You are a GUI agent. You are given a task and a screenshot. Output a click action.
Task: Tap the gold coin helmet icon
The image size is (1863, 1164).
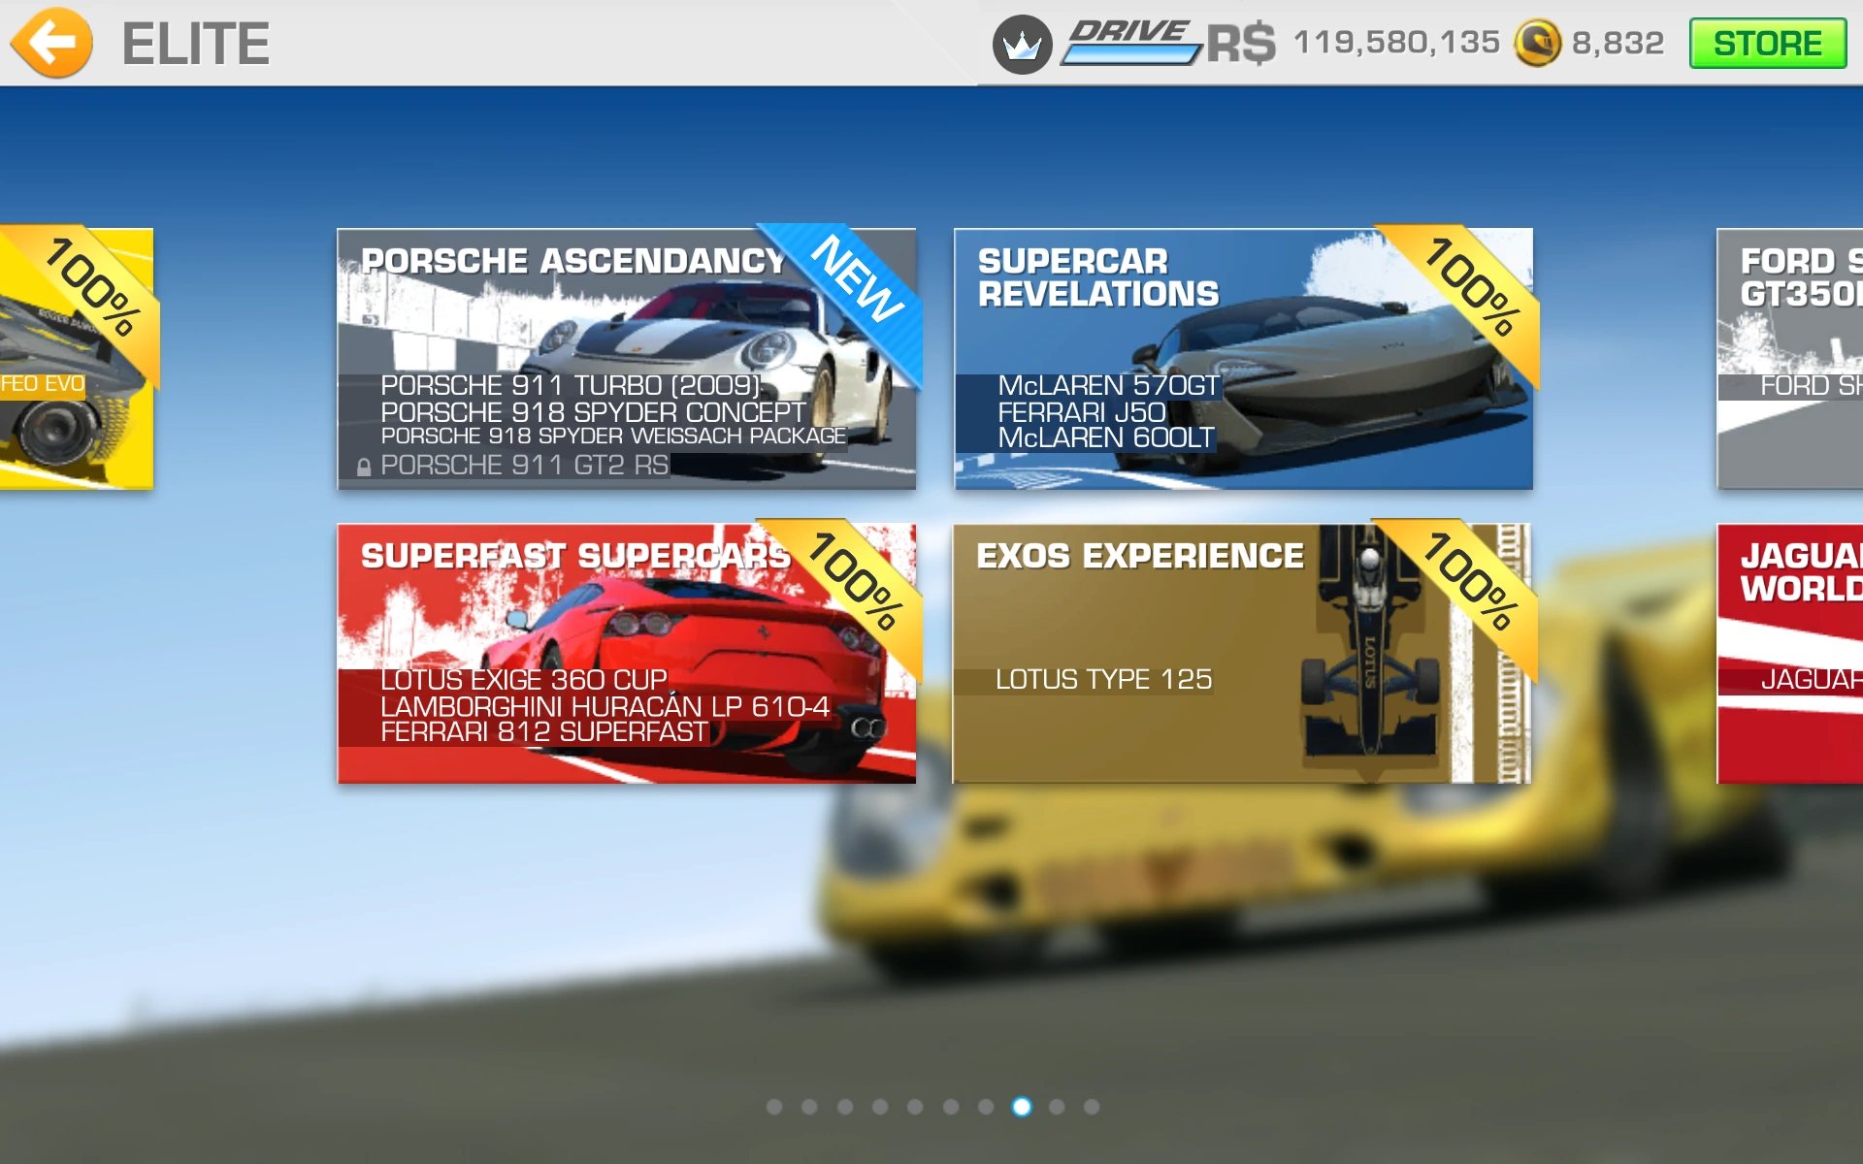[x=1537, y=44]
